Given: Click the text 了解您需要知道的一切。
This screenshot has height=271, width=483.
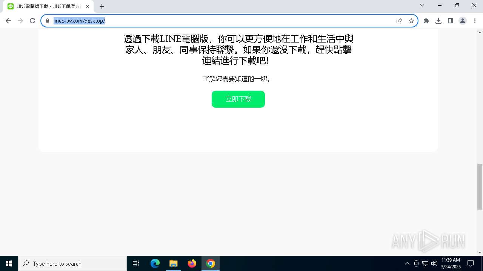Looking at the screenshot, I should click(x=238, y=79).
